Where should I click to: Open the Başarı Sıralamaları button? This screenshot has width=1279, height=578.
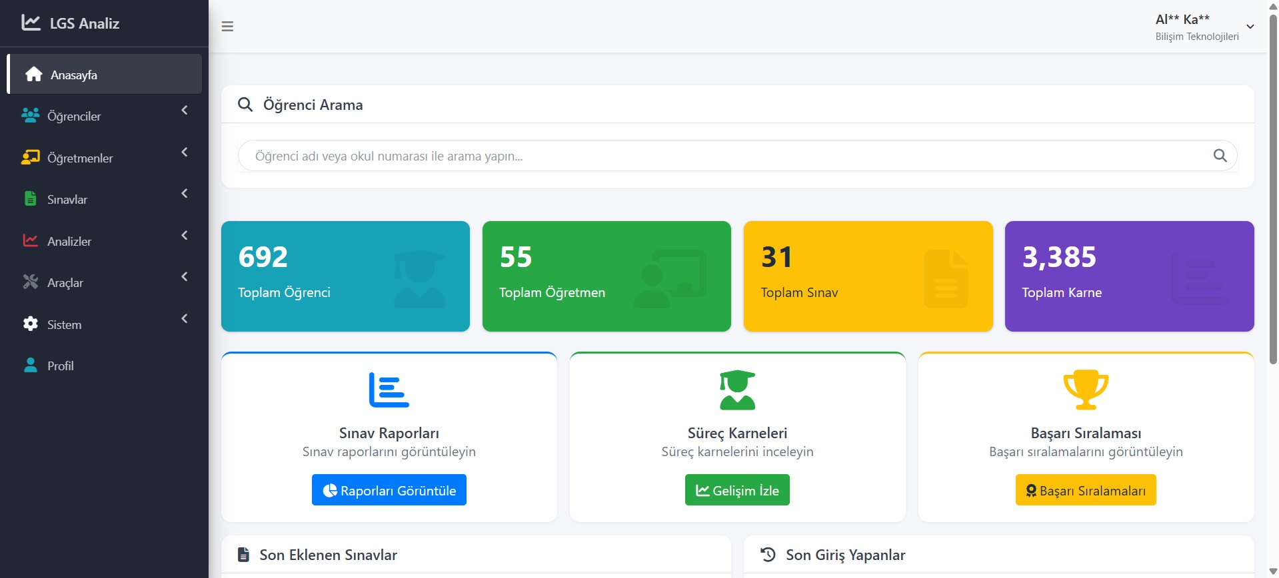pos(1086,490)
